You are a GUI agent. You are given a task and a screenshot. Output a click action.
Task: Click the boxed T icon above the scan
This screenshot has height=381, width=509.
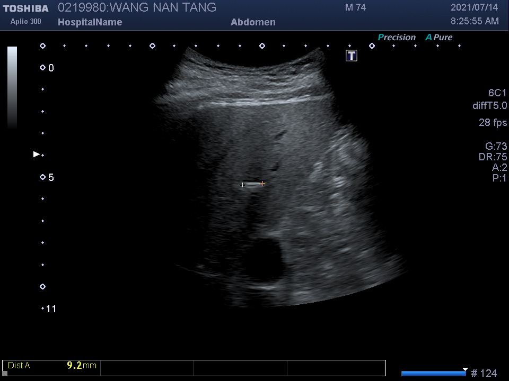[x=352, y=56]
